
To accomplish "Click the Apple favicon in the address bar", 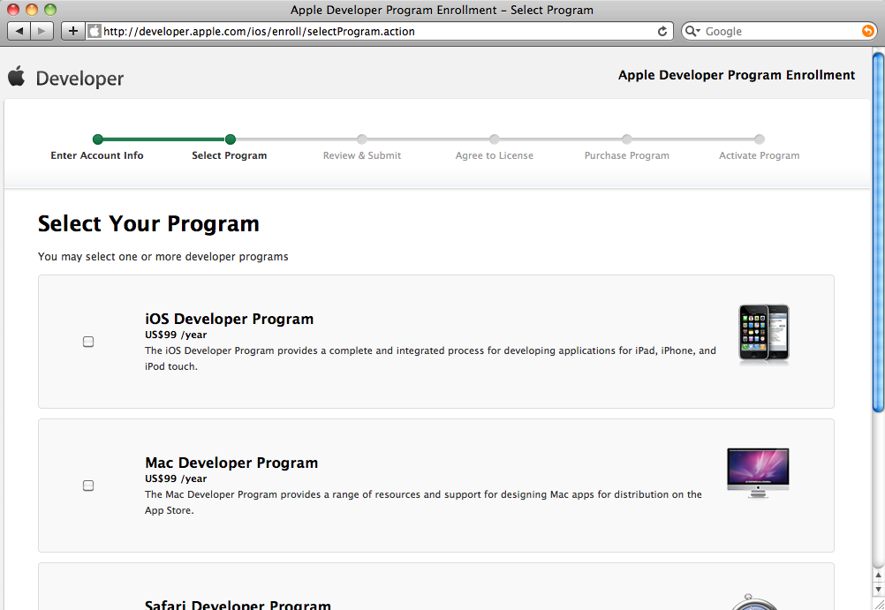I will (x=95, y=31).
